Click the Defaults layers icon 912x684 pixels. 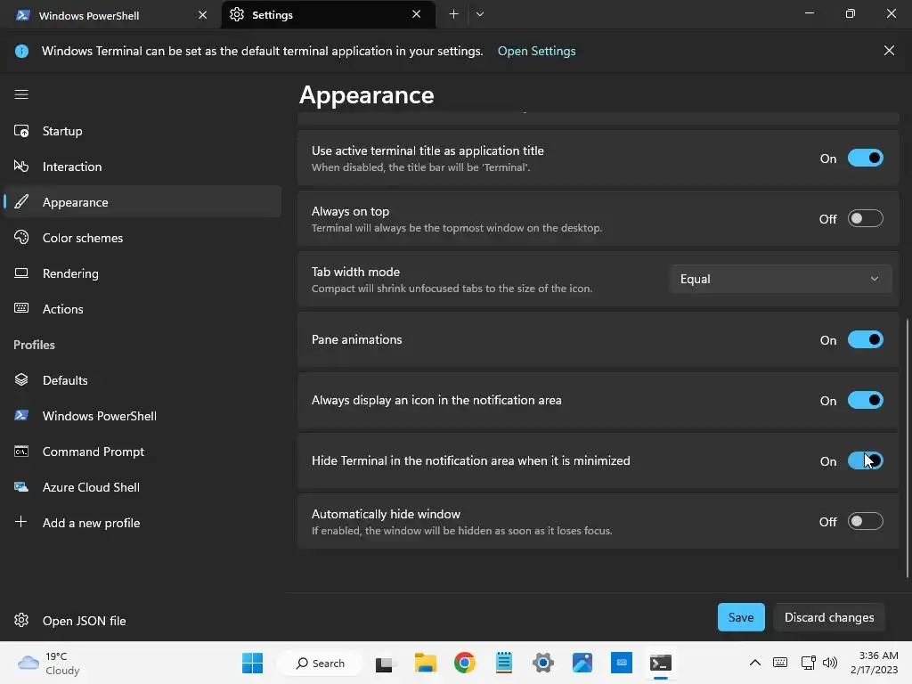21,379
